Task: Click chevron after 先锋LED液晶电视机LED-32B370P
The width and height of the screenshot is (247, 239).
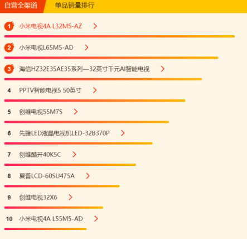Action: click(123, 133)
